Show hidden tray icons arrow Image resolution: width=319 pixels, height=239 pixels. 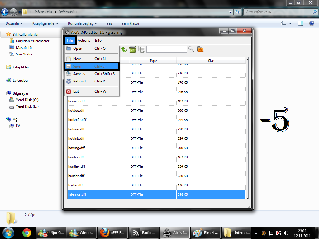pyautogui.click(x=256, y=233)
